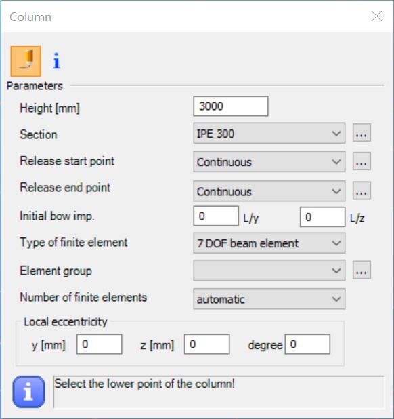Open release end point ellipsis button

pyautogui.click(x=362, y=191)
